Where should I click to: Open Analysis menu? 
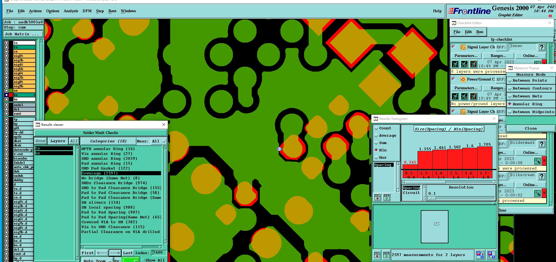(x=71, y=11)
